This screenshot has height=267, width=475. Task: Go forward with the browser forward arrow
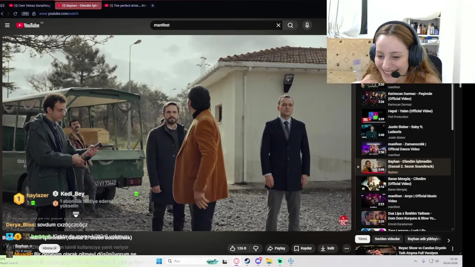[x=8, y=14]
